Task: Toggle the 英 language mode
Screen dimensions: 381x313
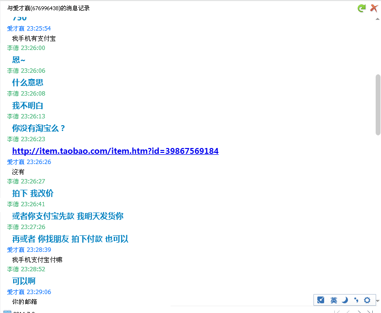Action: pyautogui.click(x=334, y=300)
